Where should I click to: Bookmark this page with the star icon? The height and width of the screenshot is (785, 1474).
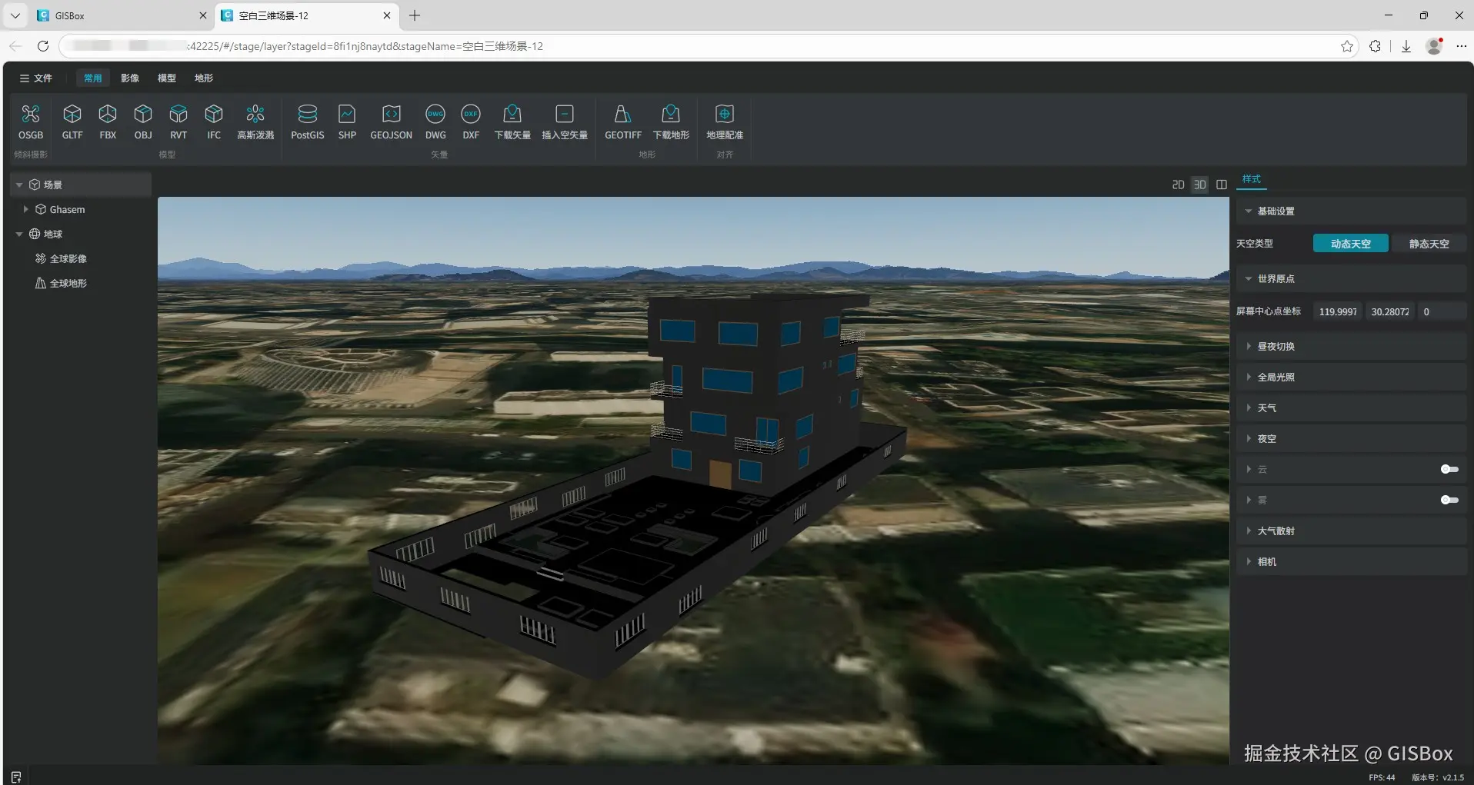pos(1347,46)
